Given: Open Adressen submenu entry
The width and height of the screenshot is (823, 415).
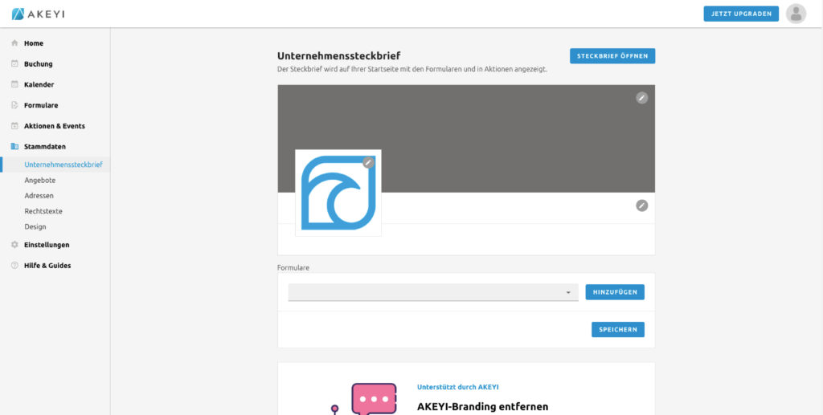Looking at the screenshot, I should pyautogui.click(x=39, y=196).
